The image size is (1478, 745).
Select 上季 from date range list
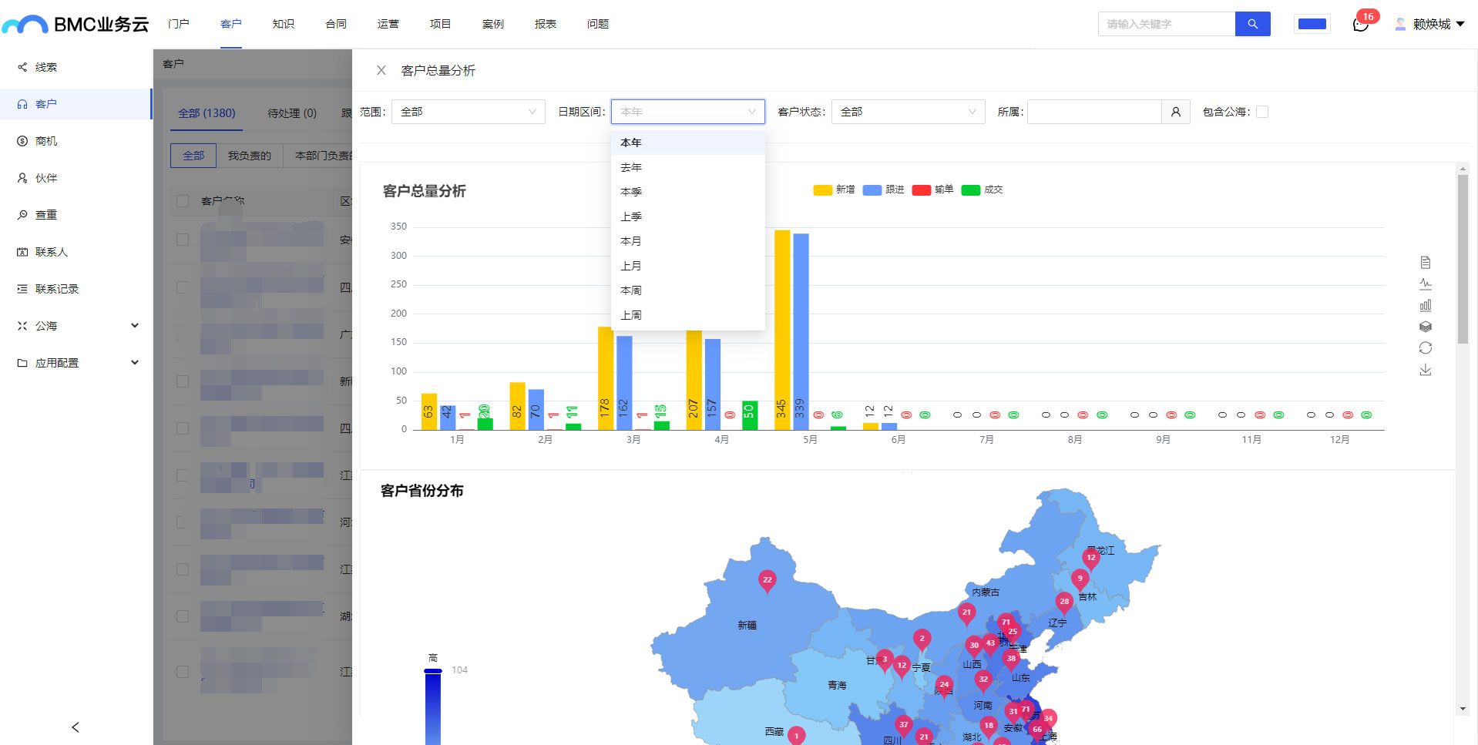[688, 216]
